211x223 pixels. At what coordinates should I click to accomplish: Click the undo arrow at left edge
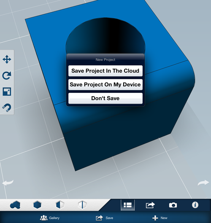8,183
